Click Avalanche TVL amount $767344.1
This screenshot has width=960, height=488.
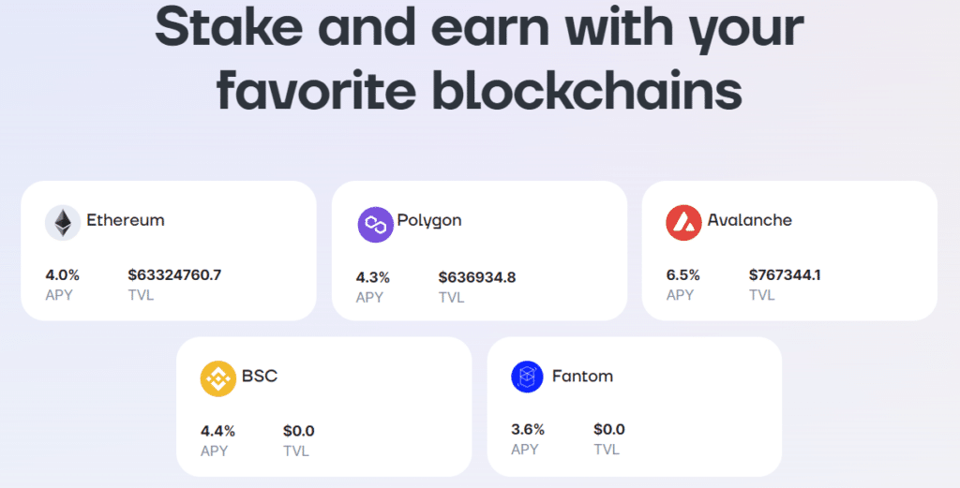click(x=785, y=275)
